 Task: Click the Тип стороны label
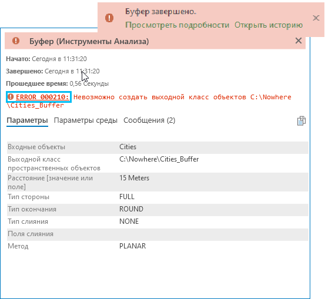pos(28,197)
